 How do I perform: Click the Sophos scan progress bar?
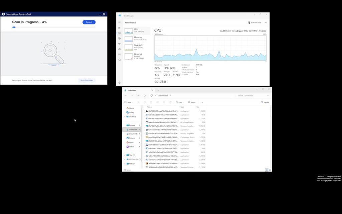54,27
